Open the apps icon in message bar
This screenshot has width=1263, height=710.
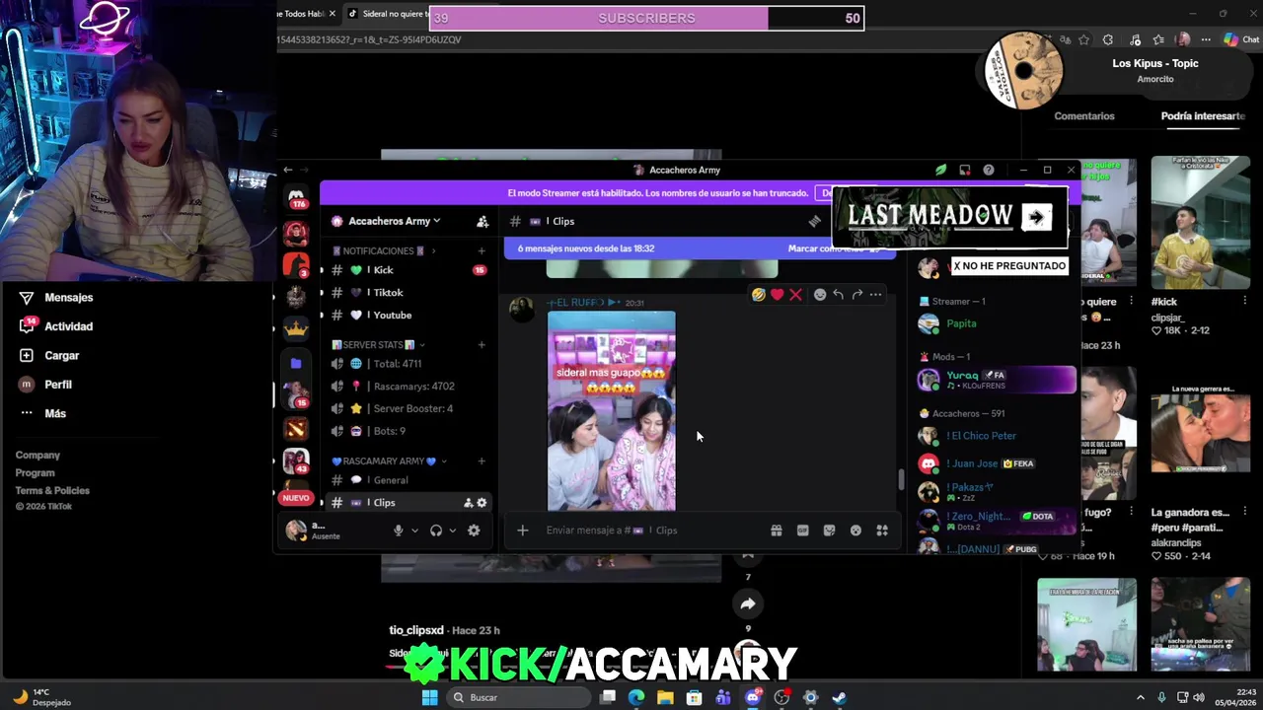[x=882, y=531]
